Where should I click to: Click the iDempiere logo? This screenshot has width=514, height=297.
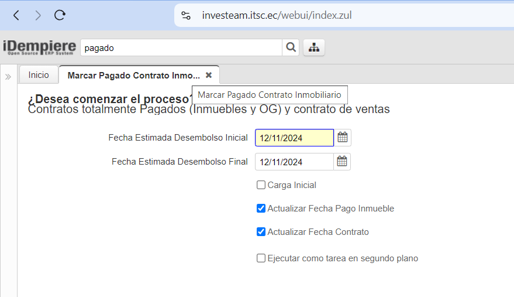click(x=39, y=47)
